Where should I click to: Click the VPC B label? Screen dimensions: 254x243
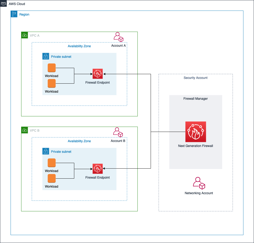(x=35, y=131)
